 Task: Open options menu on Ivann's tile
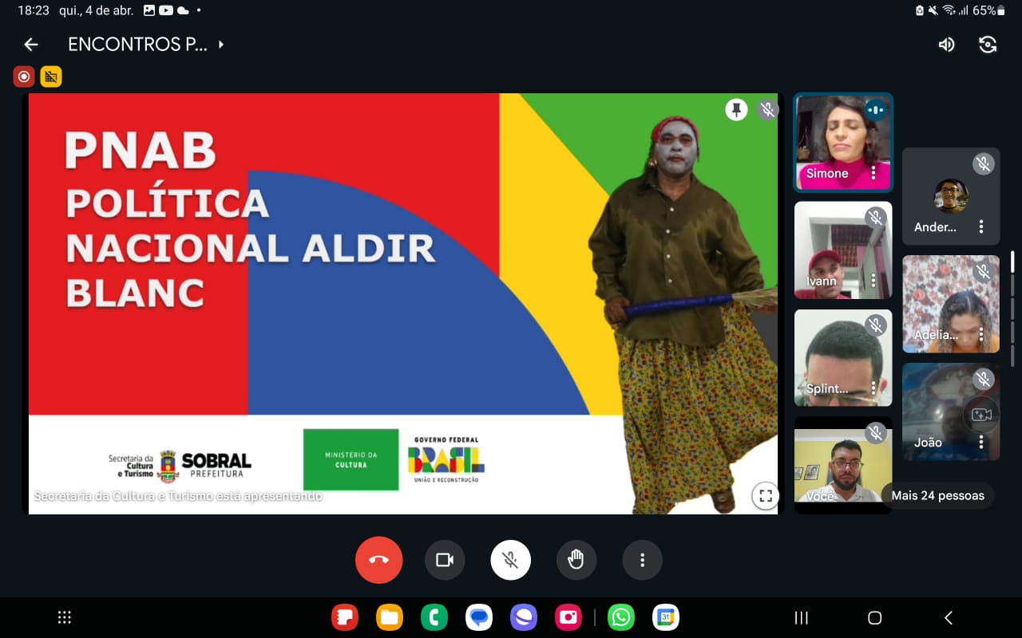coord(873,281)
